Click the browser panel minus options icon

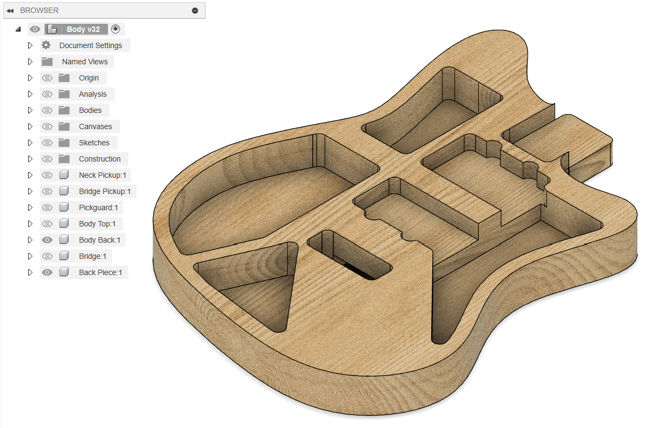pos(195,11)
